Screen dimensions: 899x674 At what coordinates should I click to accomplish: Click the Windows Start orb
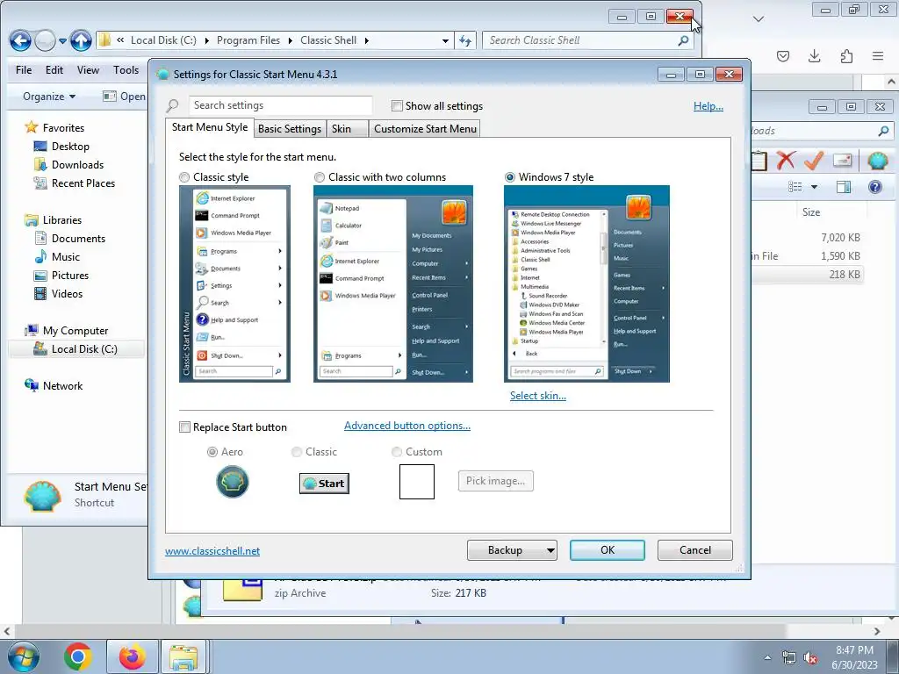point(24,656)
